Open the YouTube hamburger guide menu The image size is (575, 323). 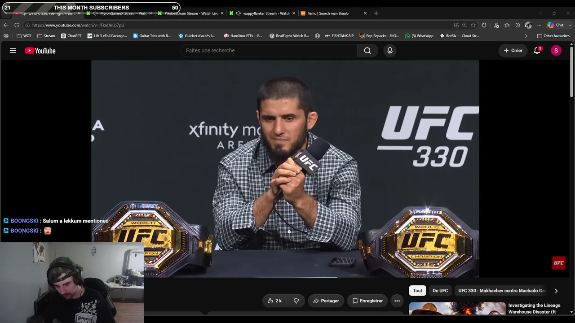(x=13, y=51)
